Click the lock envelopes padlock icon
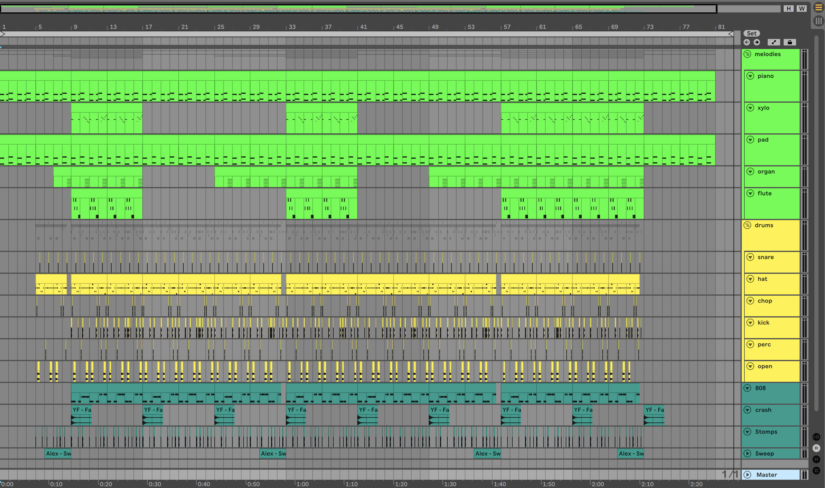 [x=790, y=42]
